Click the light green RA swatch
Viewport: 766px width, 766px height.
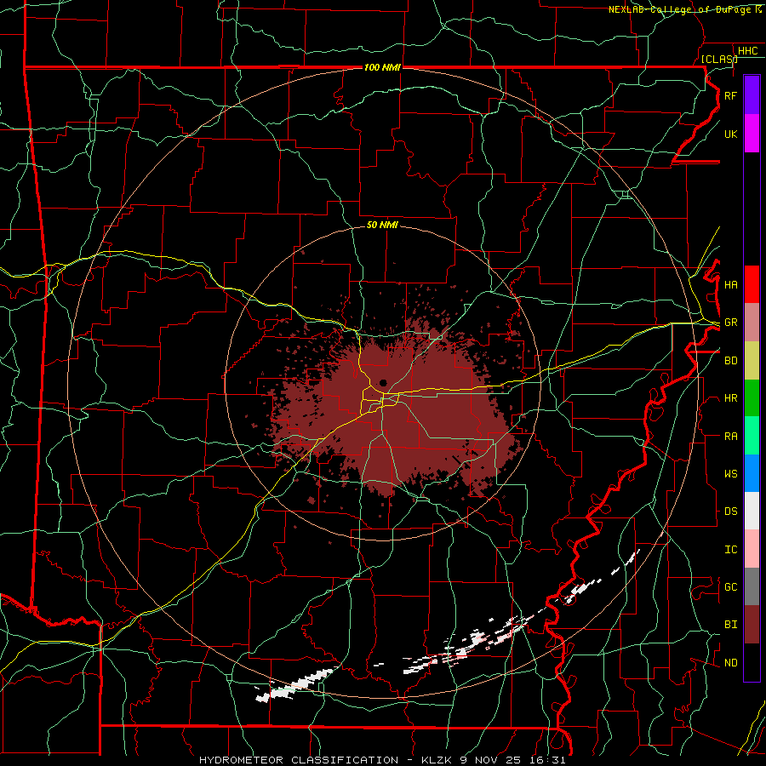[752, 436]
